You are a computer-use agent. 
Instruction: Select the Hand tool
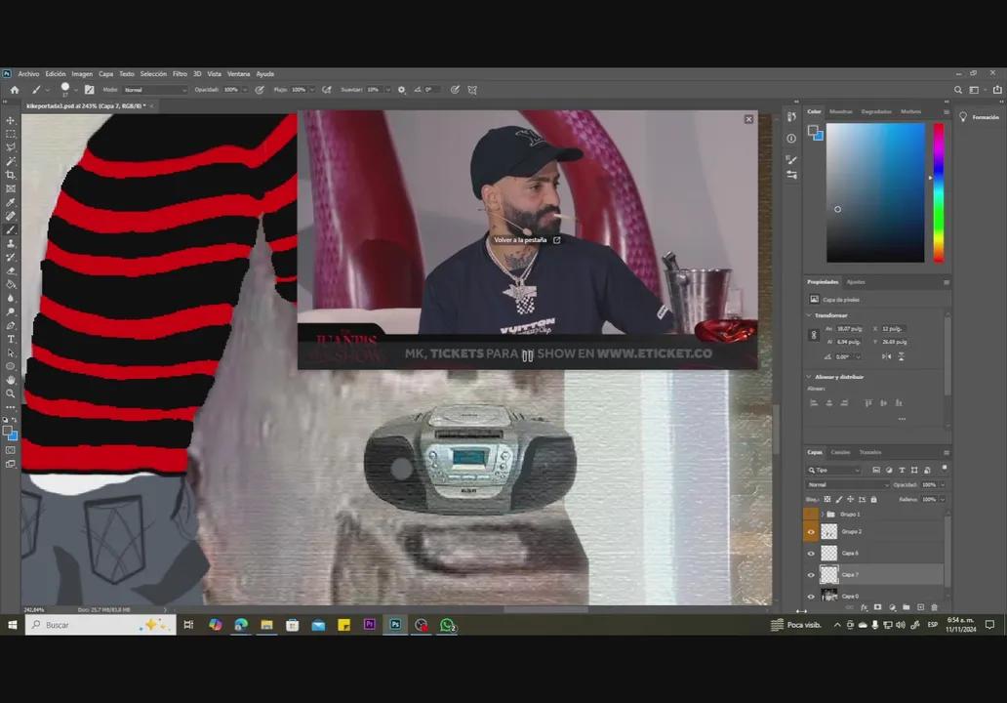point(11,380)
